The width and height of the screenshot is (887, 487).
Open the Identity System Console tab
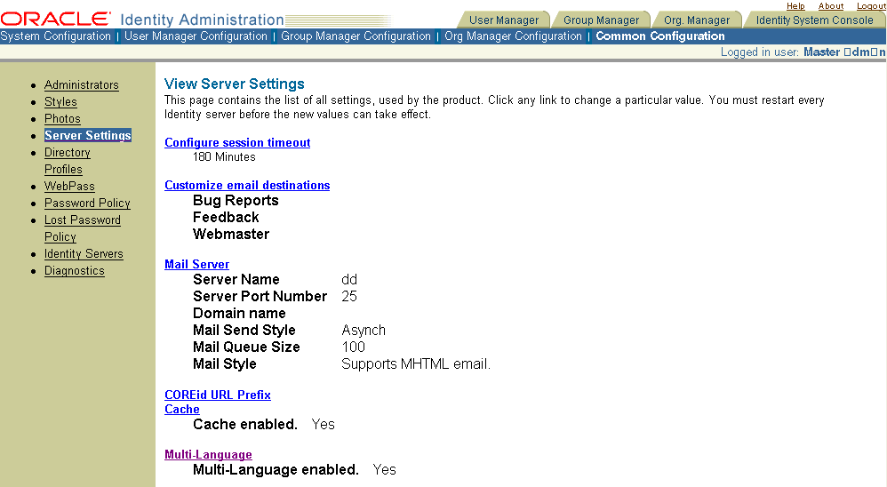pyautogui.click(x=815, y=20)
